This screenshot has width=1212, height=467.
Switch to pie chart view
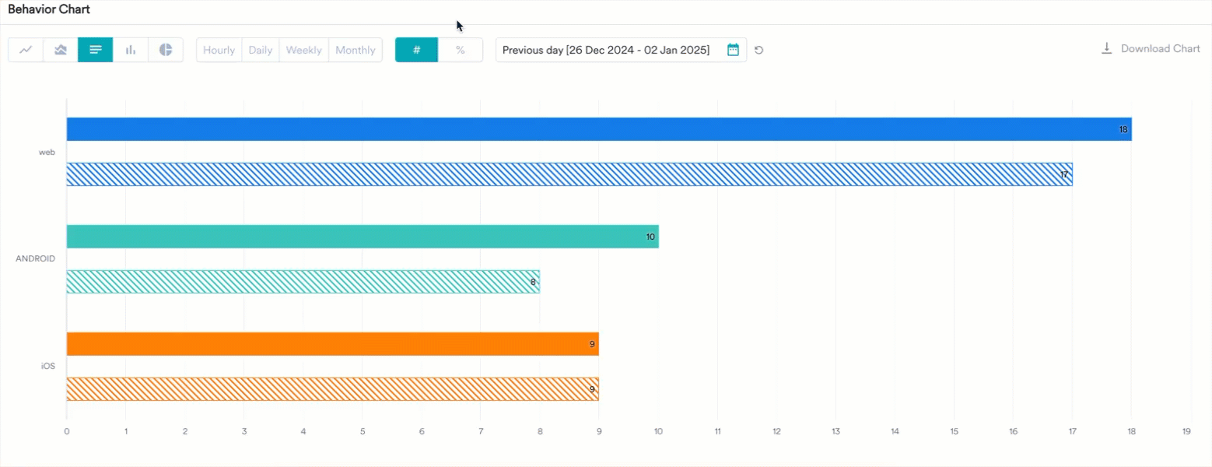coord(166,50)
